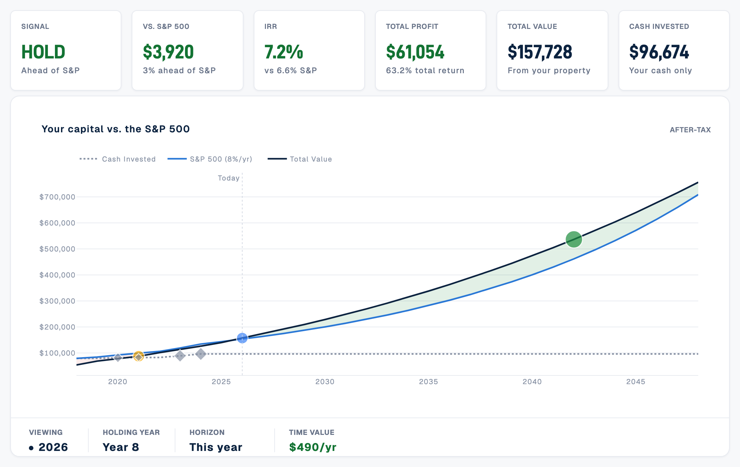Image resolution: width=740 pixels, height=467 pixels.
Task: Click the Year 8 holding year value
Action: pos(121,447)
